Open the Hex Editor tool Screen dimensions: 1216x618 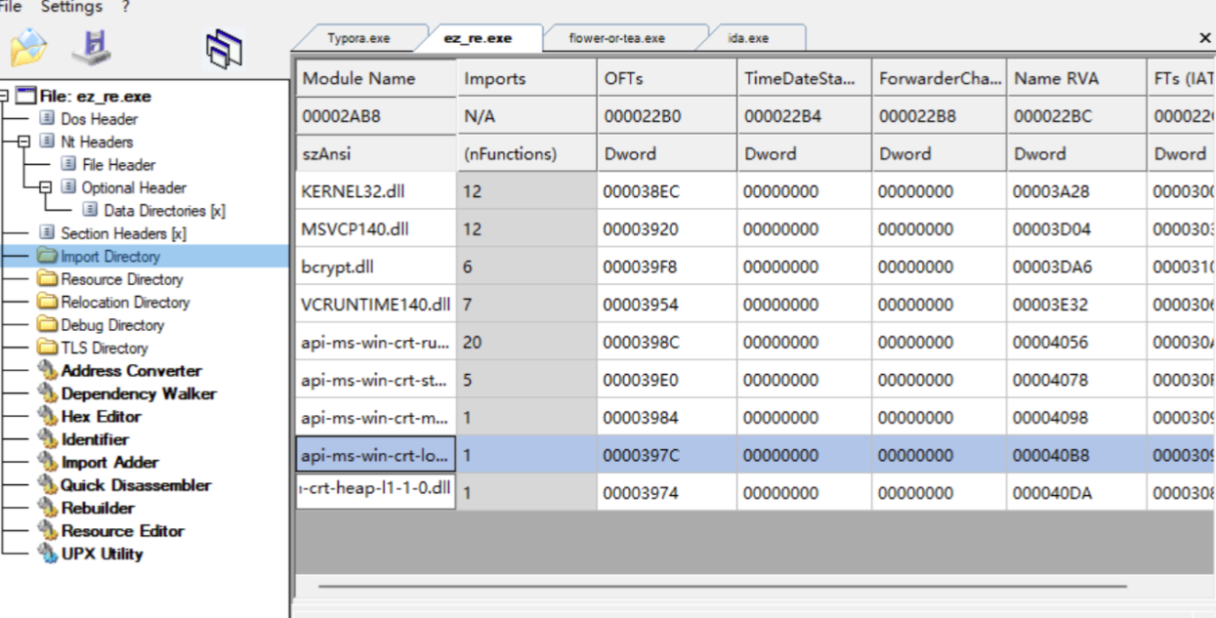(101, 417)
